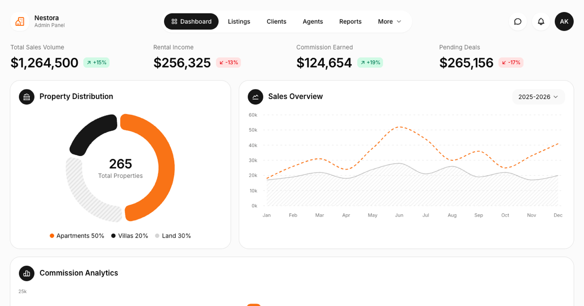584x306 pixels.
Task: Toggle the Villas 20% legend item
Action: click(x=130, y=236)
